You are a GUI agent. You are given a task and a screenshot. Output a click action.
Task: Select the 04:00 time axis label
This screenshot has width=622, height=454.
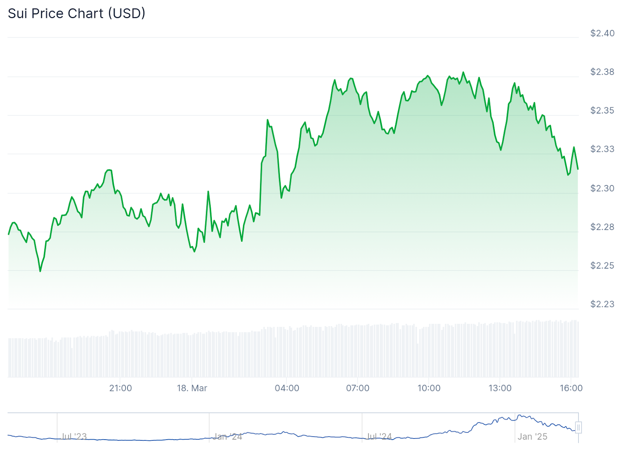click(287, 388)
